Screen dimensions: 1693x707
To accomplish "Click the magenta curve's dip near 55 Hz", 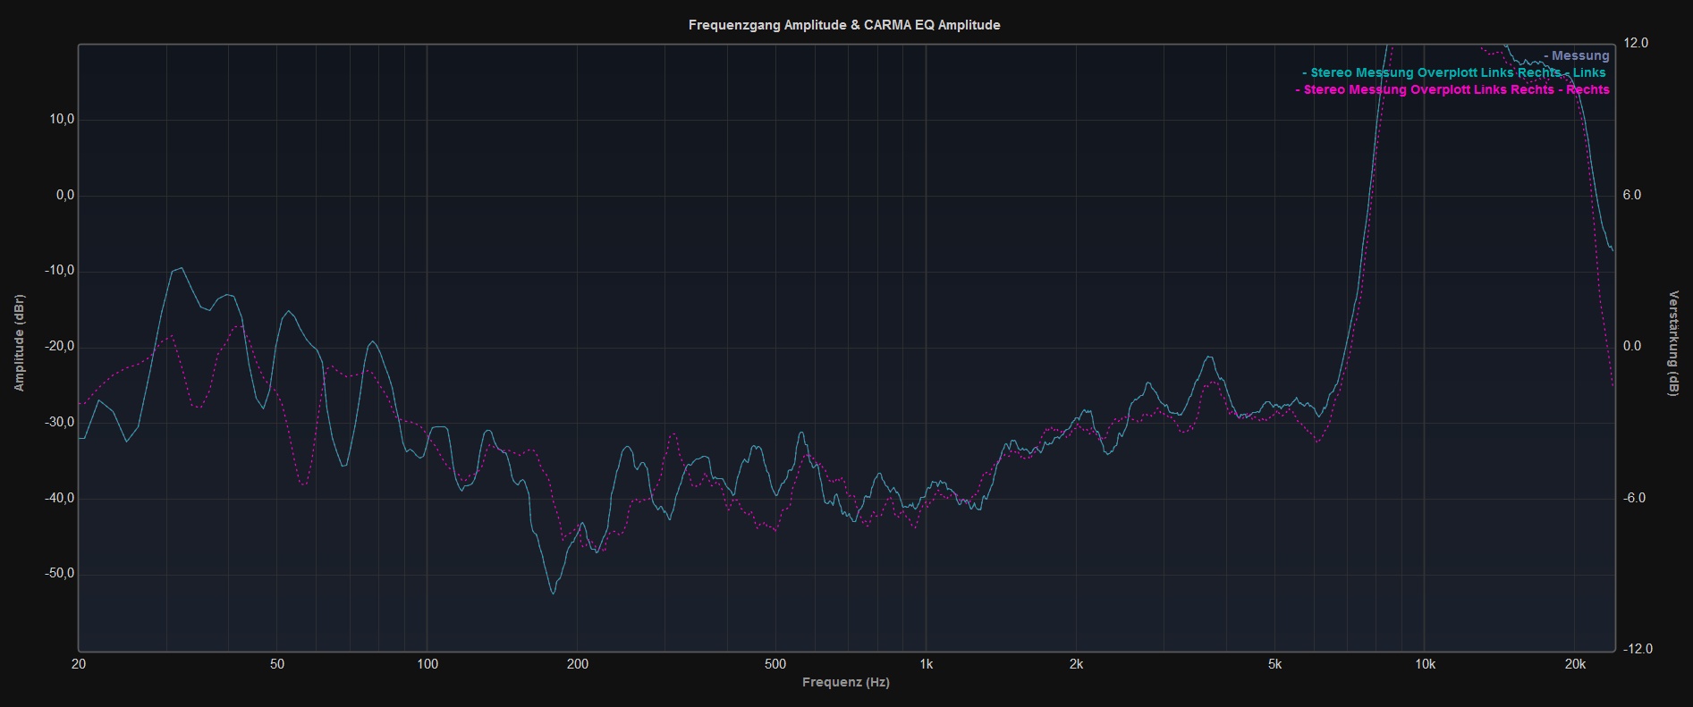I will [x=303, y=484].
